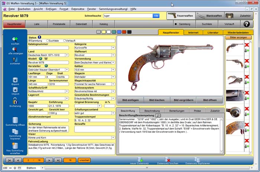260x172 pixels.
Task: Click the 'alle anzeigen' sidebar icon
Action: point(15,49)
